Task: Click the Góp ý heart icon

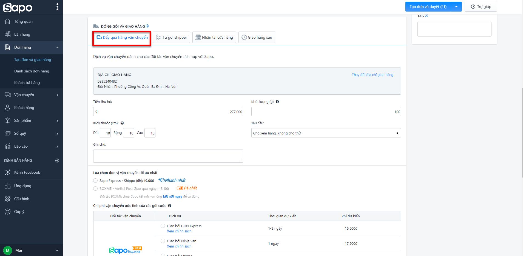Action: click(x=8, y=212)
